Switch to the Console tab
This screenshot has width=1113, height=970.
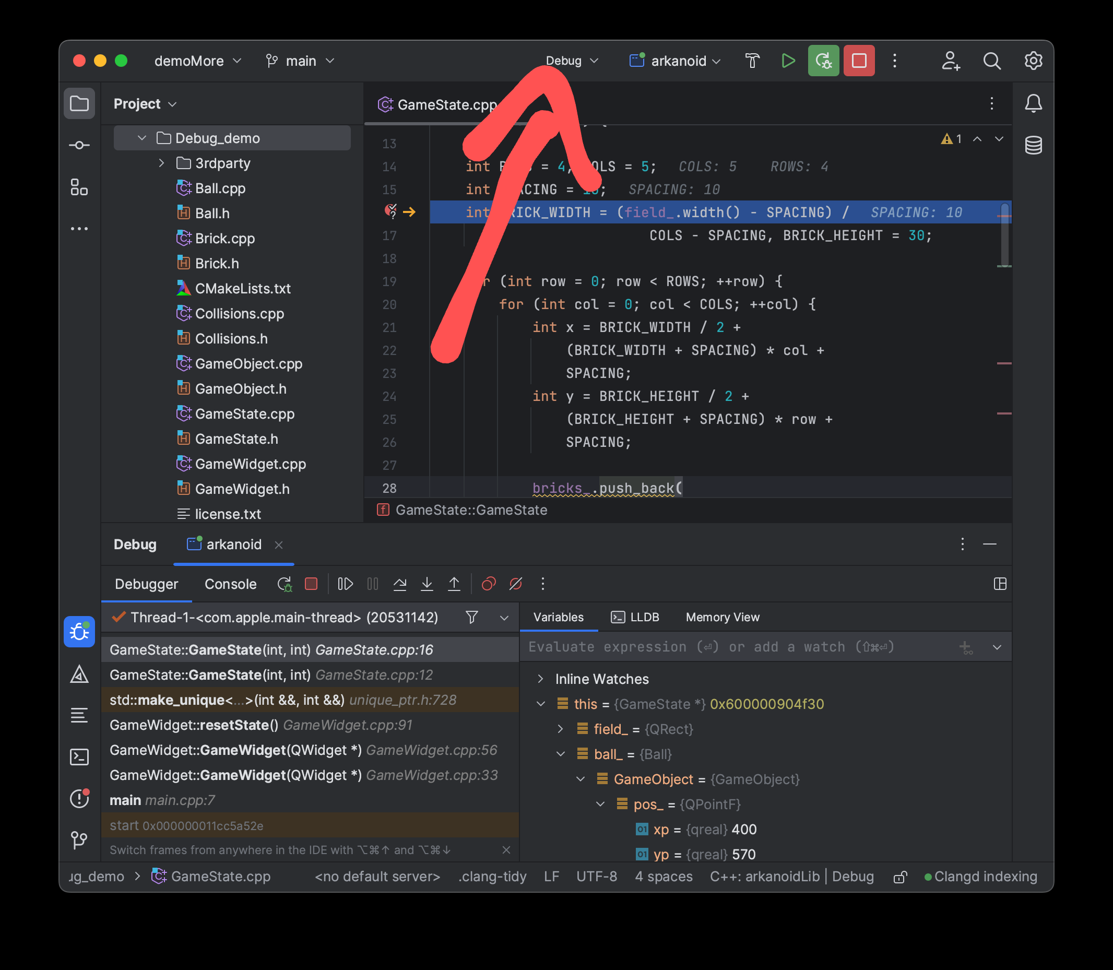(x=230, y=584)
